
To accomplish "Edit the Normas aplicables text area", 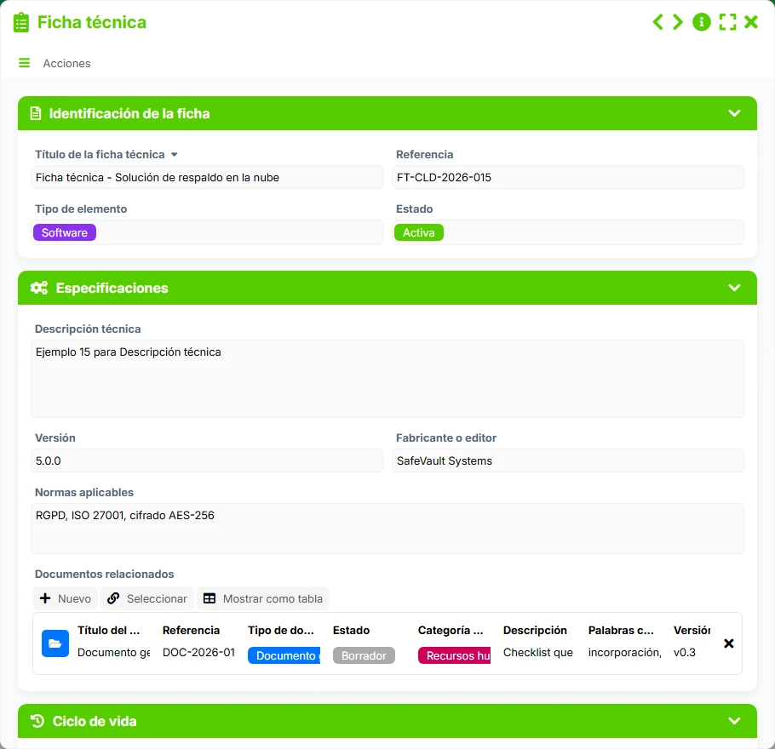I will click(387, 529).
